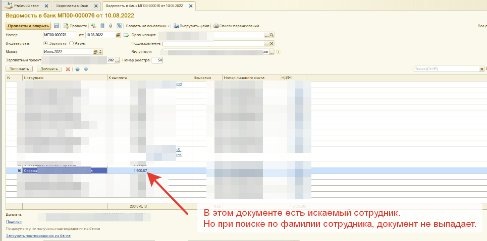Screen dimensions: 487x241
Task: Move row down with blue down arrow
Action: point(86,69)
